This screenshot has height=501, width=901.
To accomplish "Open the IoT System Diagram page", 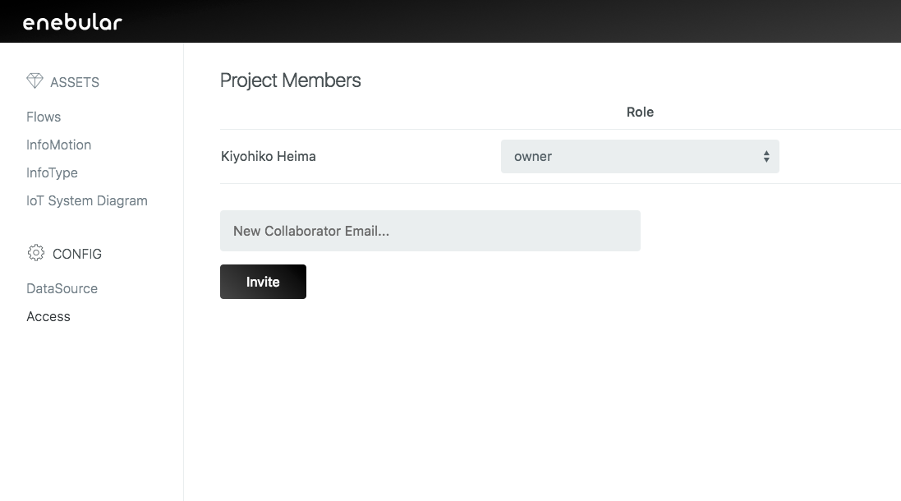I will click(x=87, y=200).
